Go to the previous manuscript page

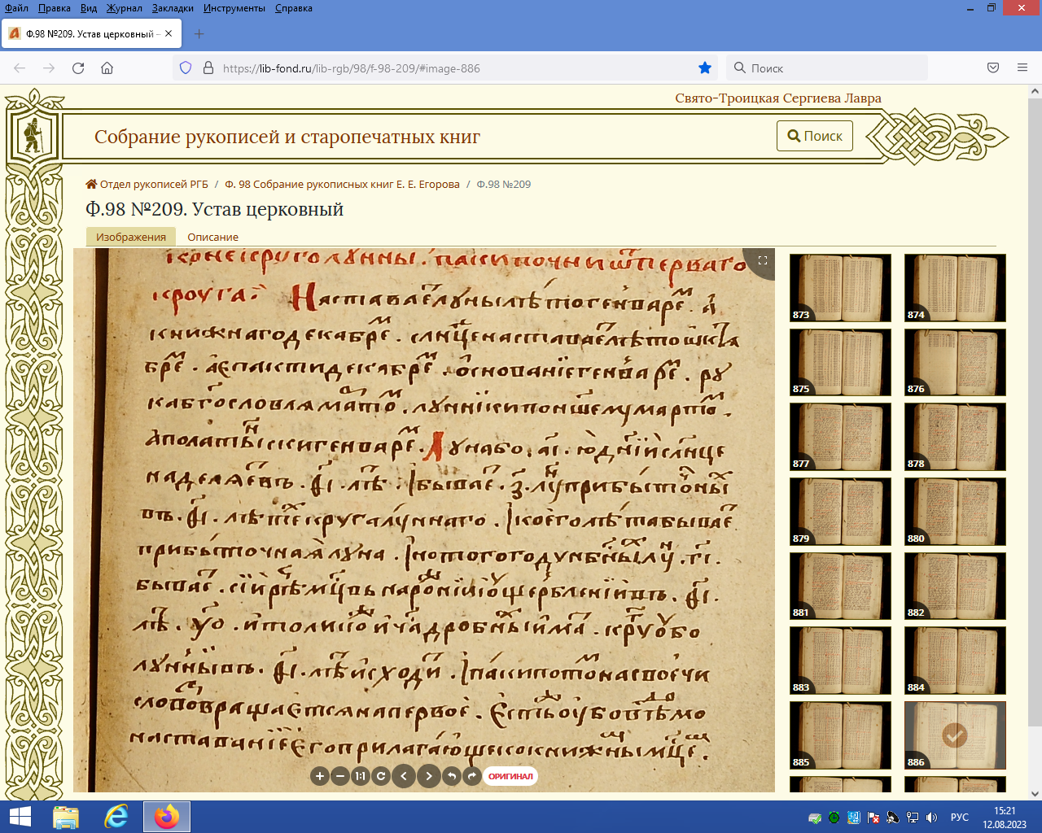pyautogui.click(x=404, y=776)
